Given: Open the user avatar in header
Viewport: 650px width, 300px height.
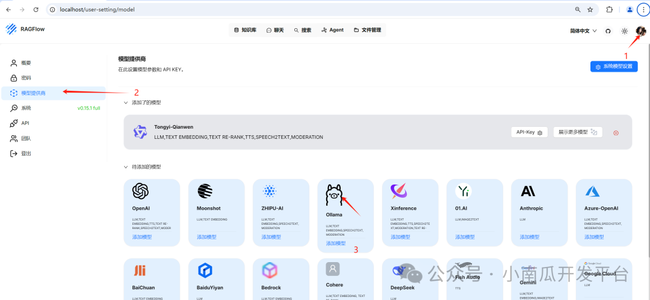Looking at the screenshot, I should click(x=641, y=31).
